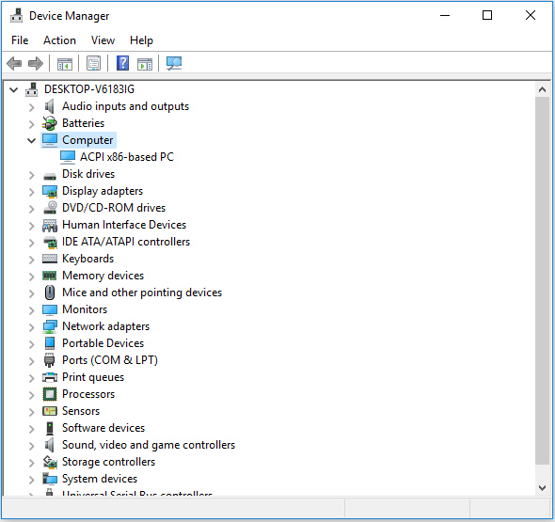Expand the Network adapters chevron
The height and width of the screenshot is (522, 555).
click(x=31, y=327)
